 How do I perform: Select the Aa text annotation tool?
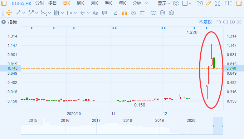click(x=95, y=13)
